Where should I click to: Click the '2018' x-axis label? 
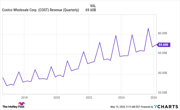tap(24, 98)
